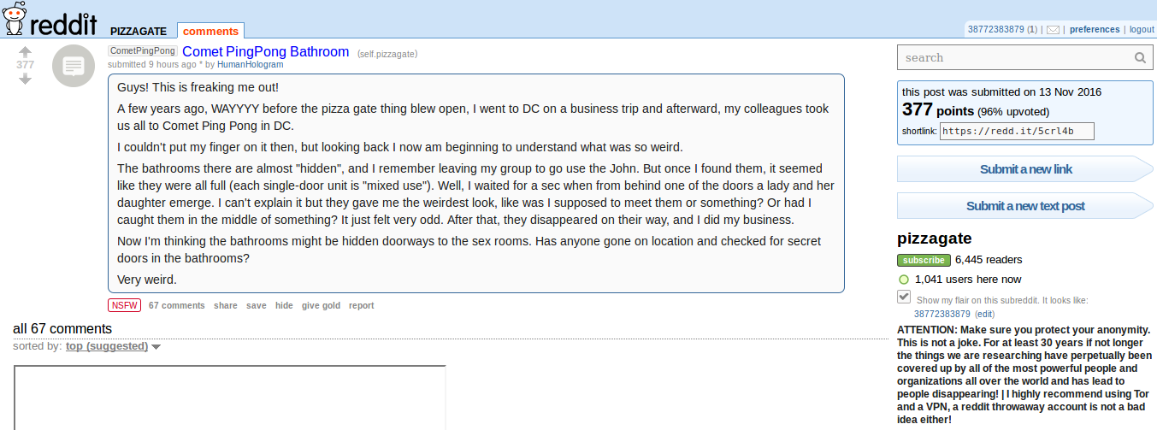Click the search magnifier icon
1157x430 pixels.
point(1140,58)
